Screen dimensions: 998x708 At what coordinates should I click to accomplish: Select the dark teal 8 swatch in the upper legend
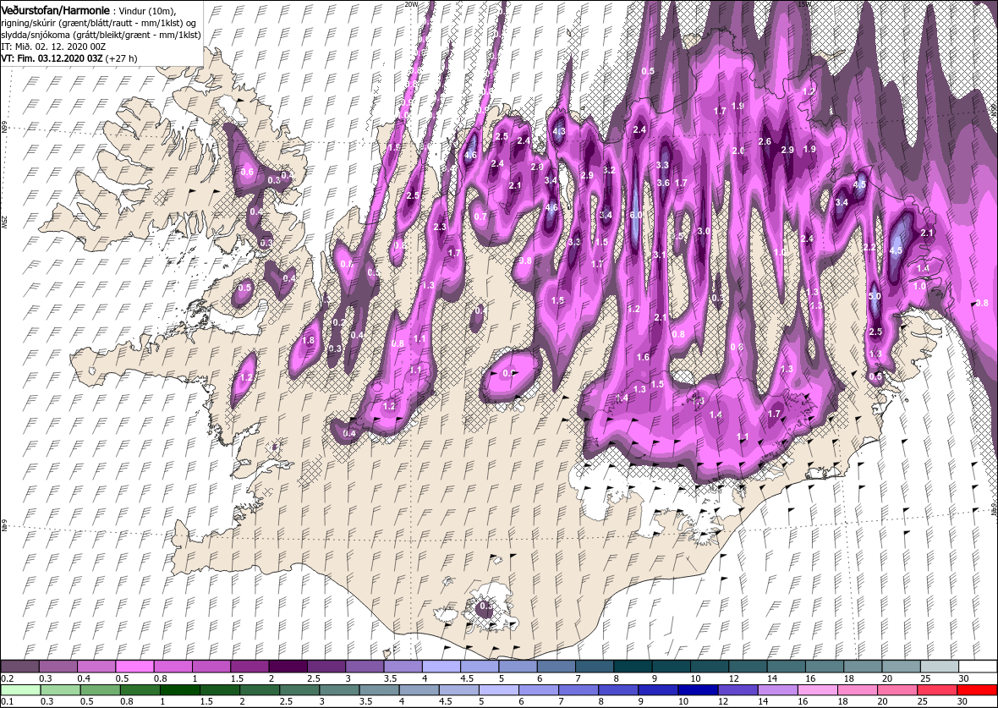point(633,666)
